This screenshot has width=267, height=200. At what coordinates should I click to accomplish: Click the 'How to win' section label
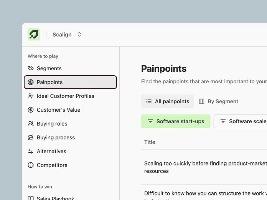[40, 187]
